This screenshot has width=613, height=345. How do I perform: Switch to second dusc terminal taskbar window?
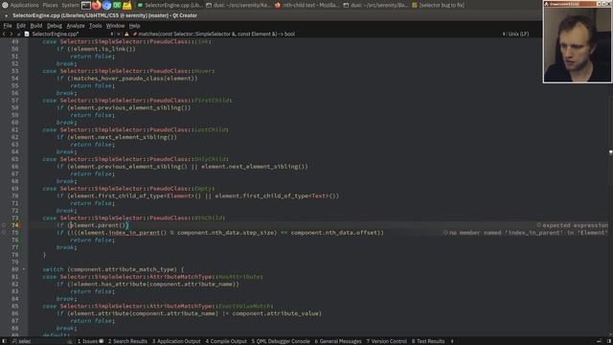pyautogui.click(x=376, y=5)
